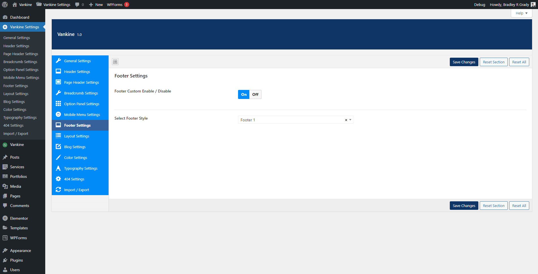Switch Footer Custom toggle to Off
Image resolution: width=538 pixels, height=274 pixels.
tap(255, 94)
